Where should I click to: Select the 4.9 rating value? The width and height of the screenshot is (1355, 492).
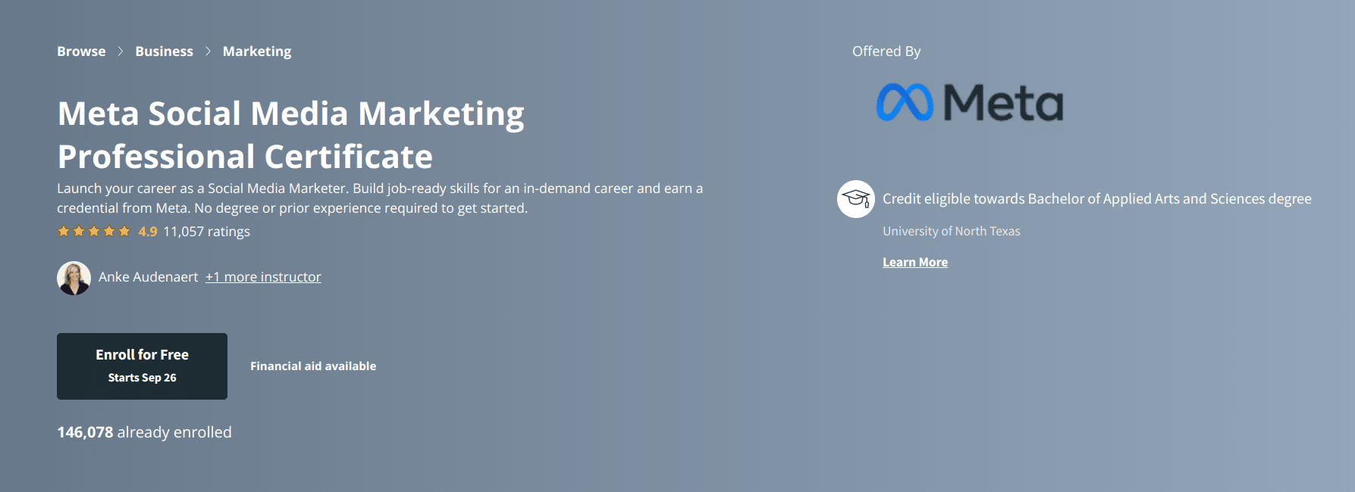[148, 232]
